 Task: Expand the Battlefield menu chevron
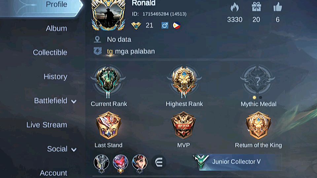pos(74,101)
